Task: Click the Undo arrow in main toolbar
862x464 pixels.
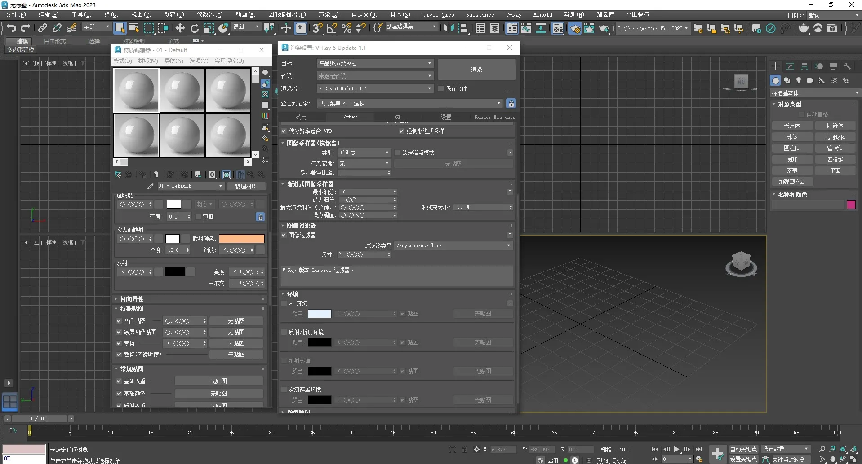Action: pyautogui.click(x=11, y=28)
